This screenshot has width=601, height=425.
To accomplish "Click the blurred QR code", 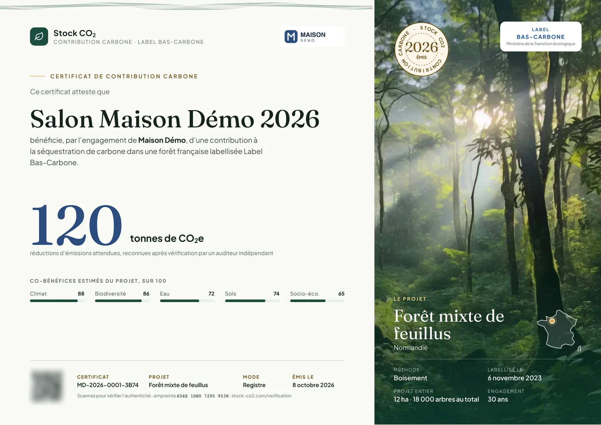I will [x=47, y=386].
